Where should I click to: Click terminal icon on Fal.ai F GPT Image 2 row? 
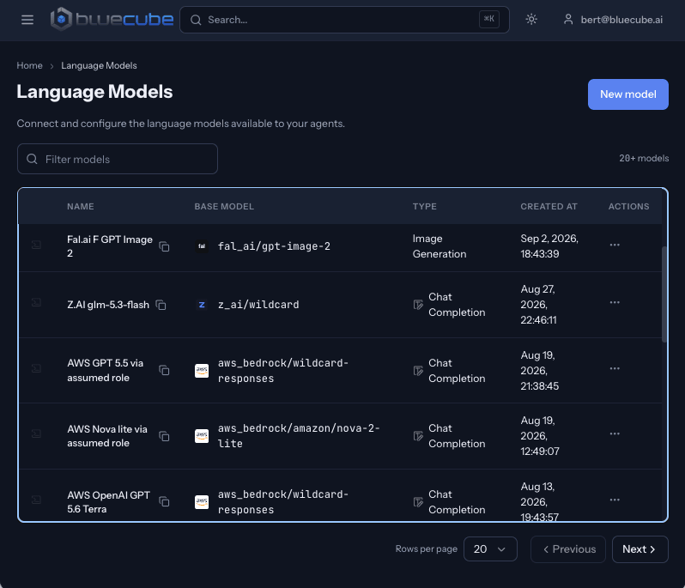[x=36, y=245]
